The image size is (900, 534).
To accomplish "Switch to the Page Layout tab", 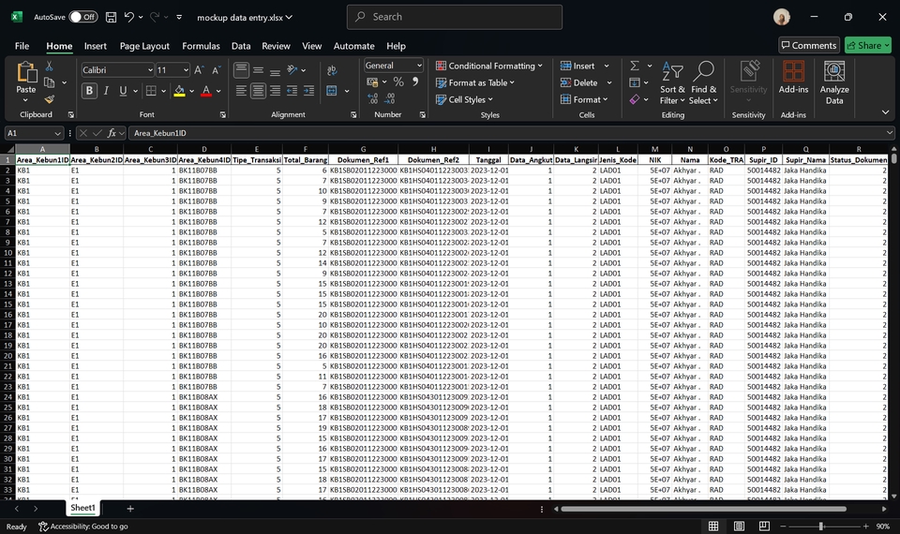I will (x=144, y=46).
